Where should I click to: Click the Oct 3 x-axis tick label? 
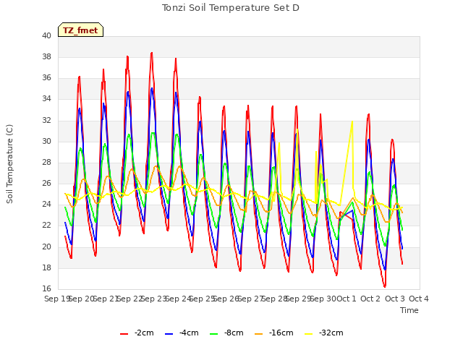tap(394, 299)
